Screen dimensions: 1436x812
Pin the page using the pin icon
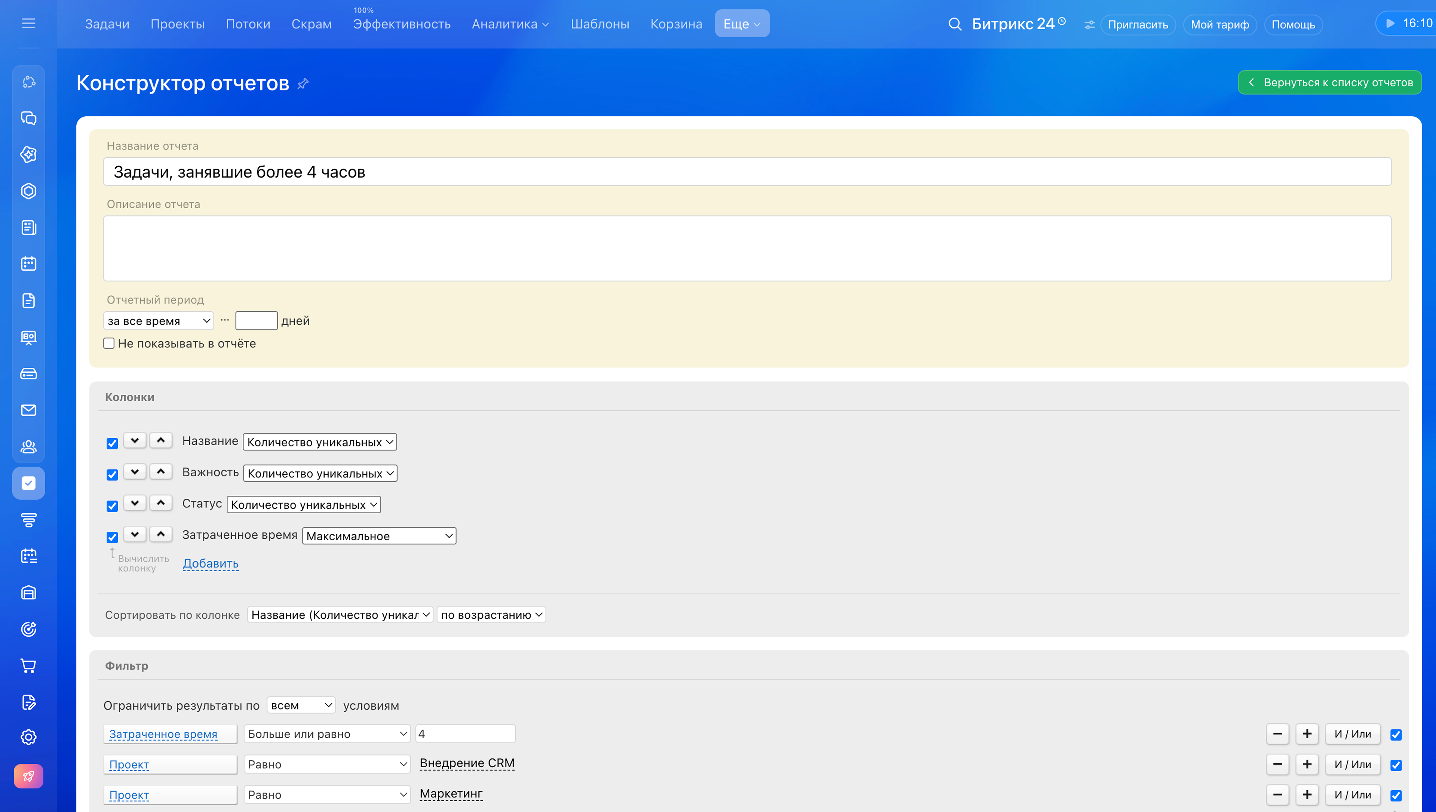point(303,84)
